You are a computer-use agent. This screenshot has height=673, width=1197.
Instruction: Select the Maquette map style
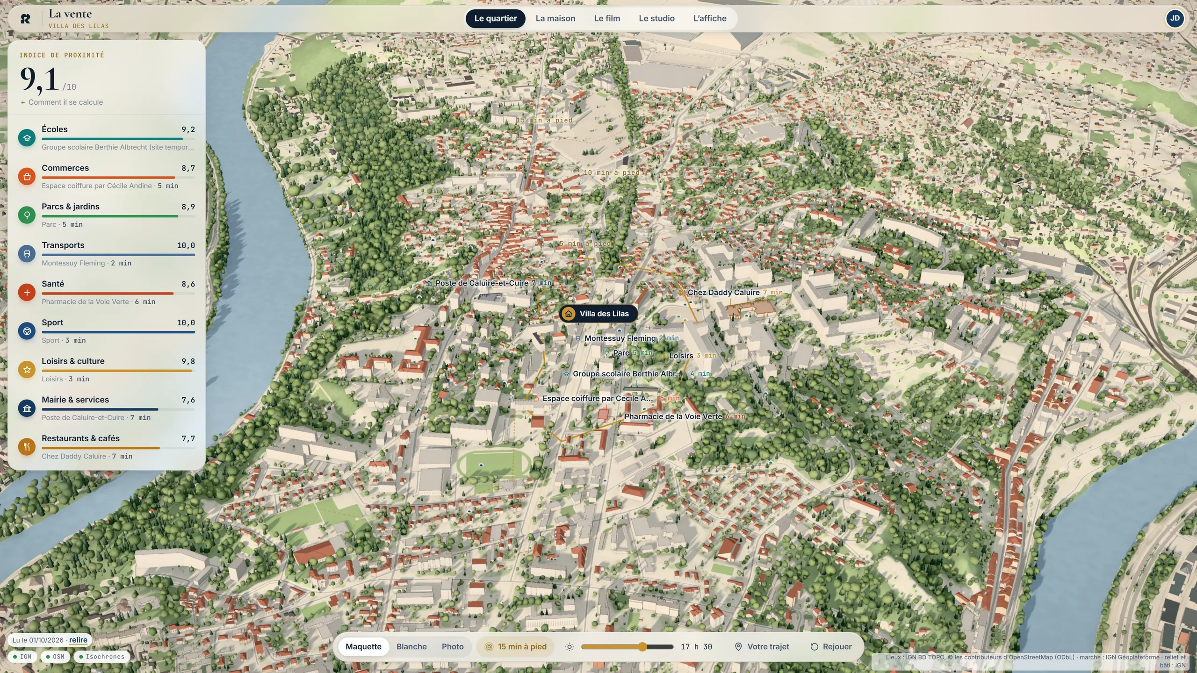[x=363, y=647]
